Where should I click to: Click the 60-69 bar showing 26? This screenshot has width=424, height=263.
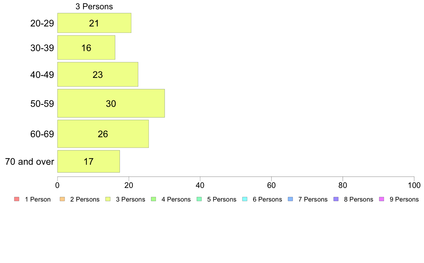[x=103, y=134]
